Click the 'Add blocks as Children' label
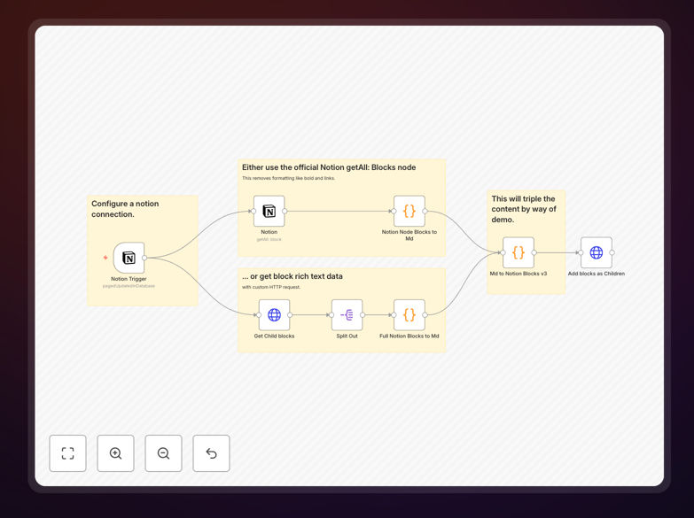 click(x=597, y=274)
